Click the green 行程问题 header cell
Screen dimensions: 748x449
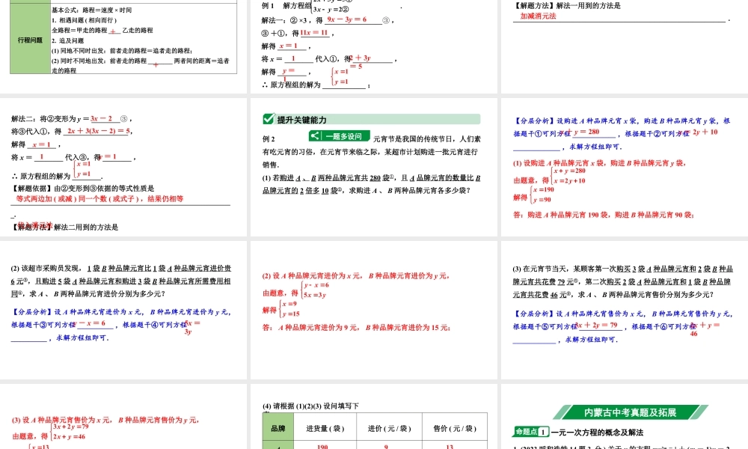click(30, 40)
